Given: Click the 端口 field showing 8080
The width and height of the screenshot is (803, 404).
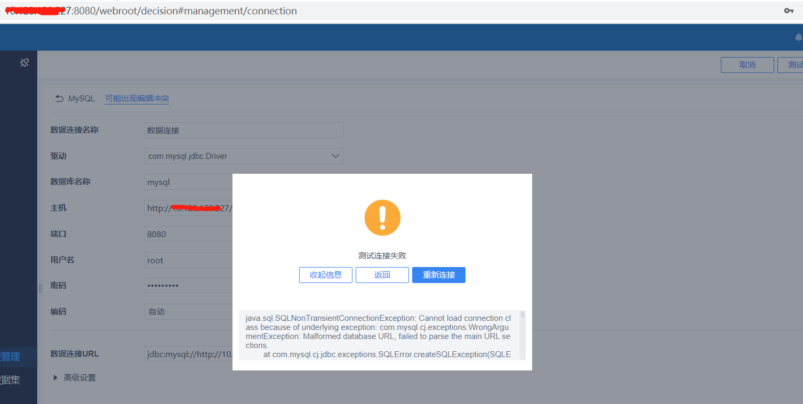Looking at the screenshot, I should point(188,234).
